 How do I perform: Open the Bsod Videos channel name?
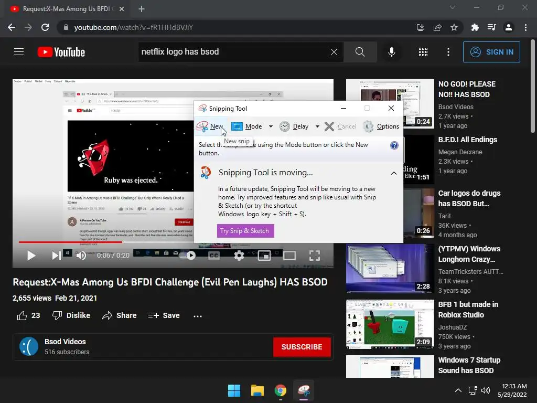65,342
